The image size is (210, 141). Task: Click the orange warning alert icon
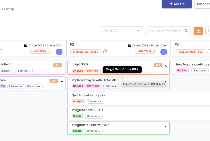tap(198, 31)
